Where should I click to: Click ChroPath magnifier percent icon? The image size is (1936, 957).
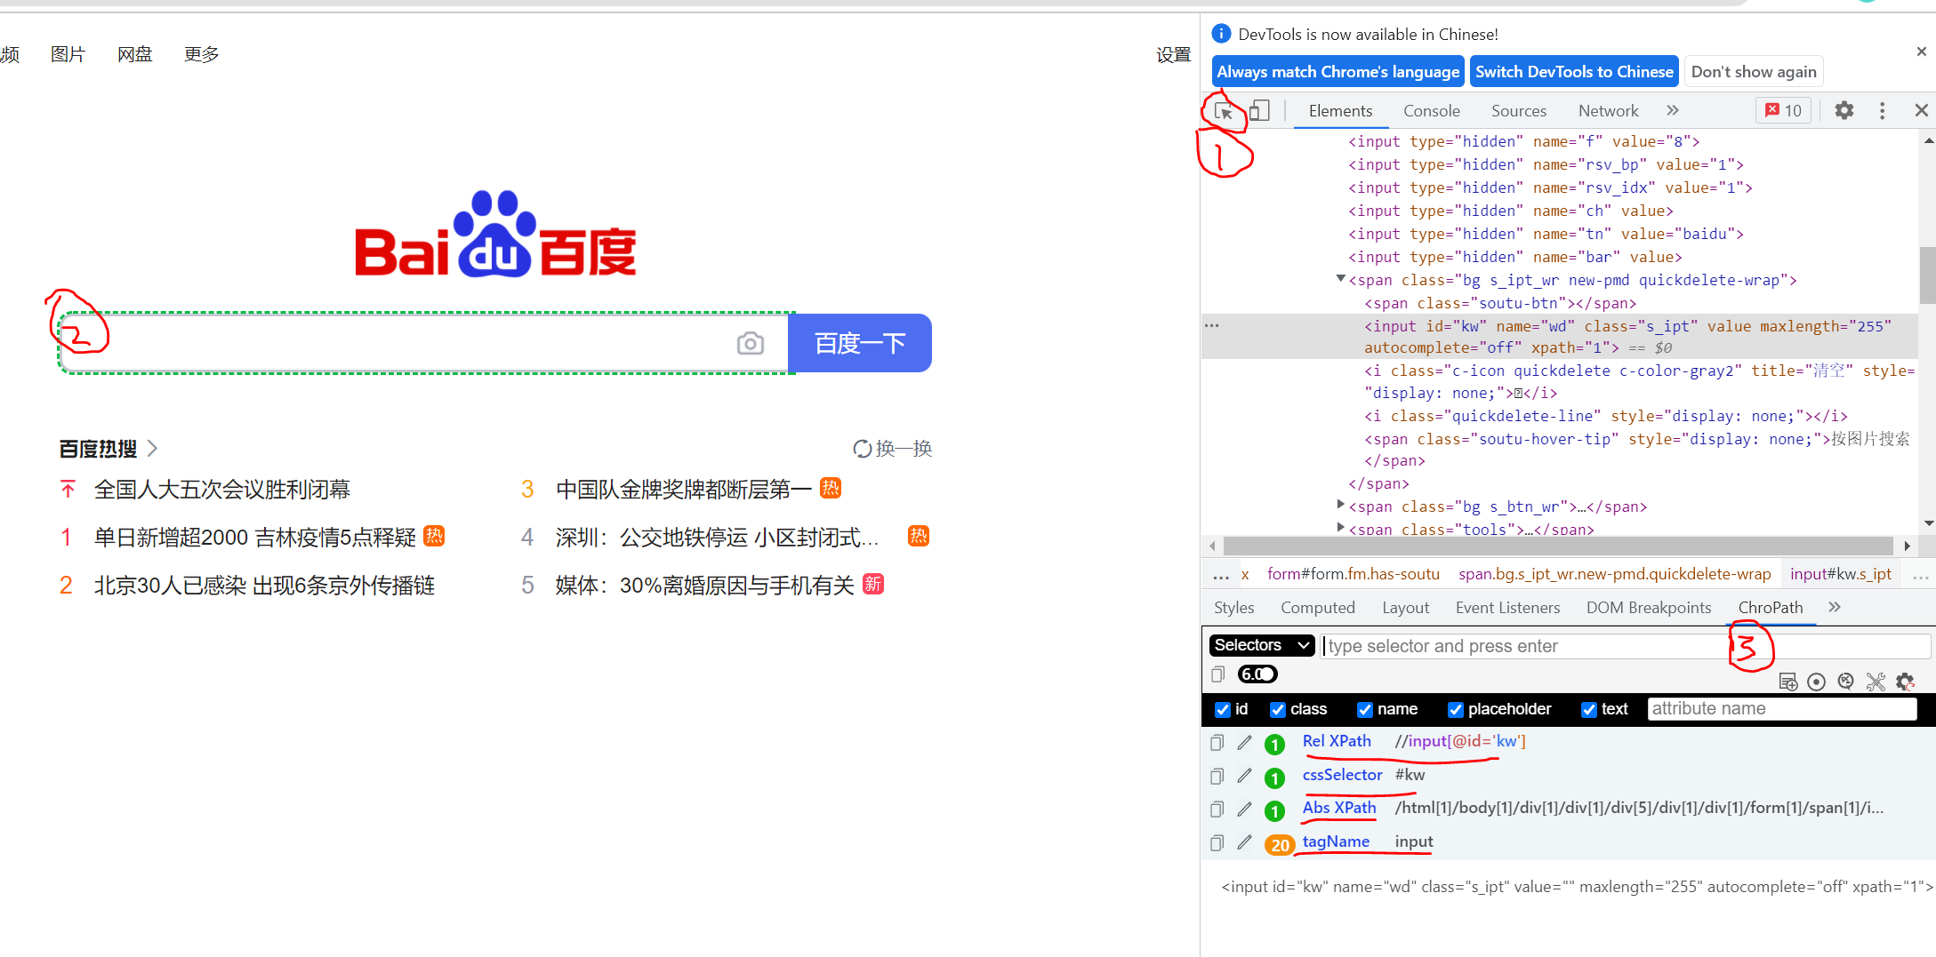(1846, 682)
